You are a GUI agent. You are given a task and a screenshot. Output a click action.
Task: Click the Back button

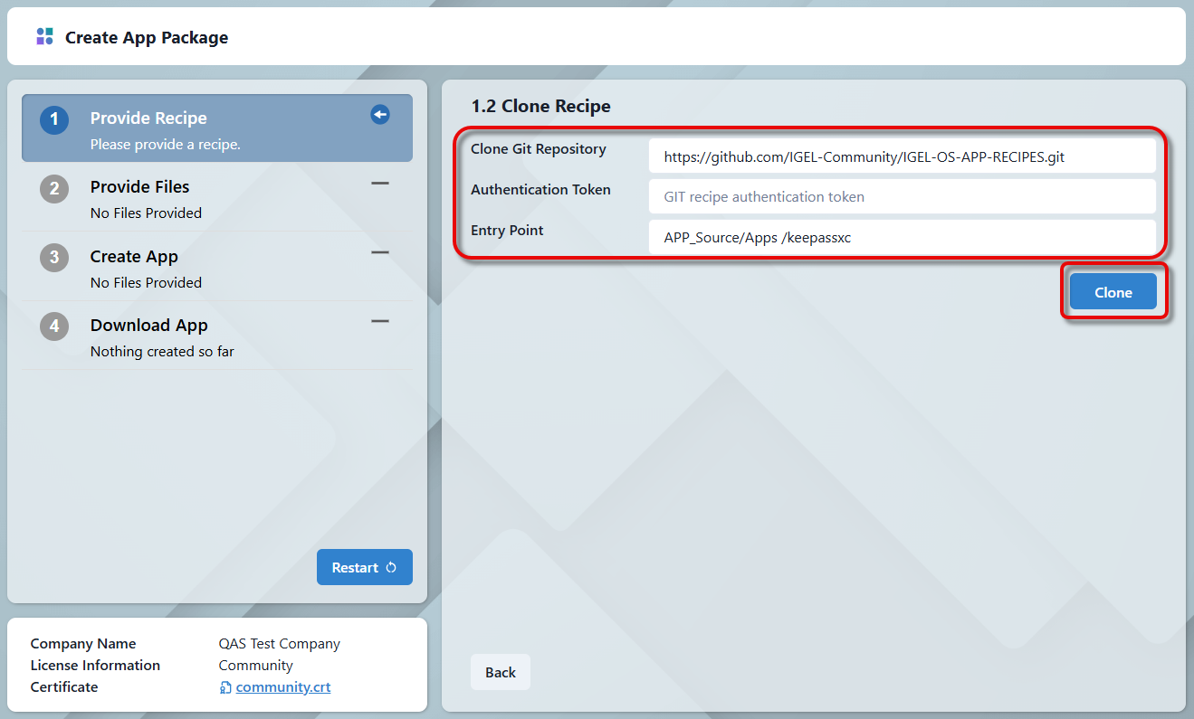501,672
